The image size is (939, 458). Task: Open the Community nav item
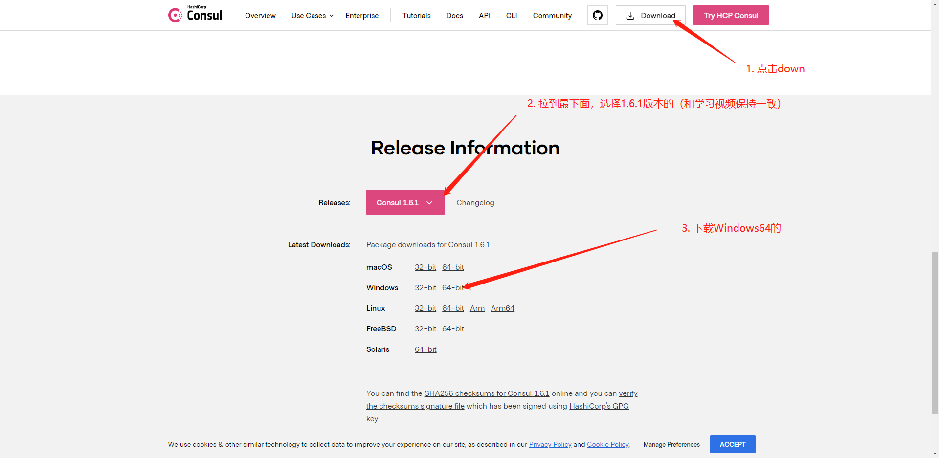pos(552,16)
